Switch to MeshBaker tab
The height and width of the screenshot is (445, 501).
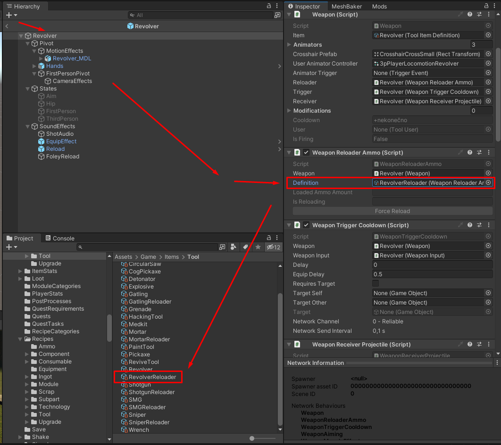click(x=346, y=7)
